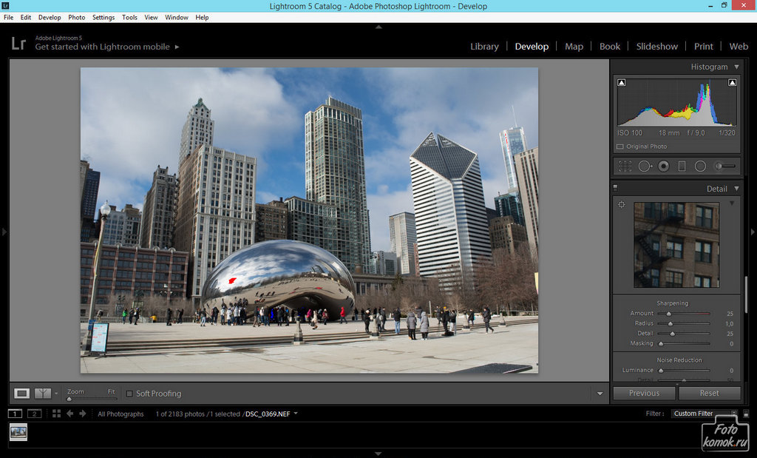Click the Sharpening Radius slider
The image size is (757, 458).
(684, 323)
